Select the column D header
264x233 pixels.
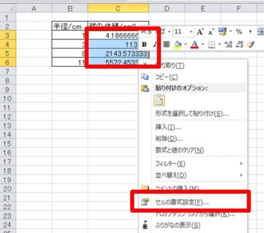167,9
